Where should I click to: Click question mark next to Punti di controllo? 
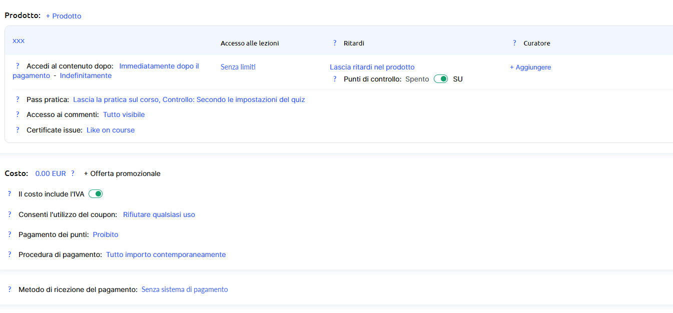click(335, 79)
